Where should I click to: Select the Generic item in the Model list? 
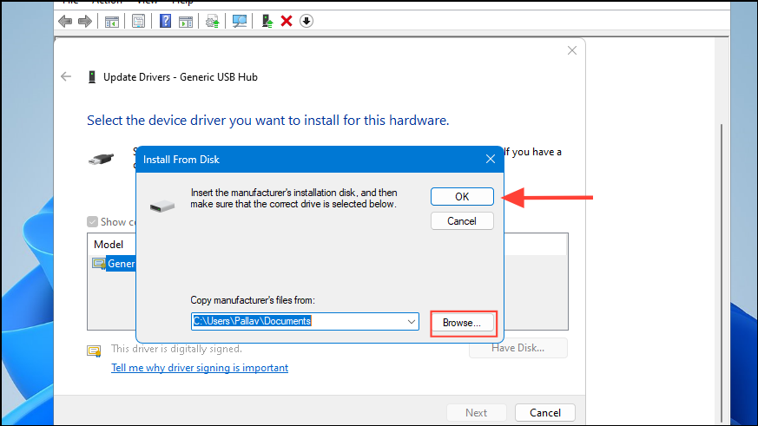(120, 264)
